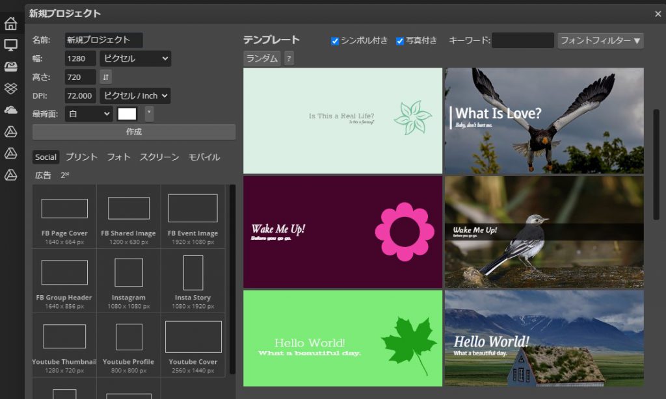Expand the ピクセル / Inch DPI dropdown
The width and height of the screenshot is (666, 399).
(135, 96)
